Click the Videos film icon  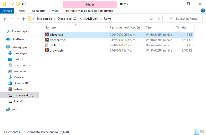click(10, 89)
